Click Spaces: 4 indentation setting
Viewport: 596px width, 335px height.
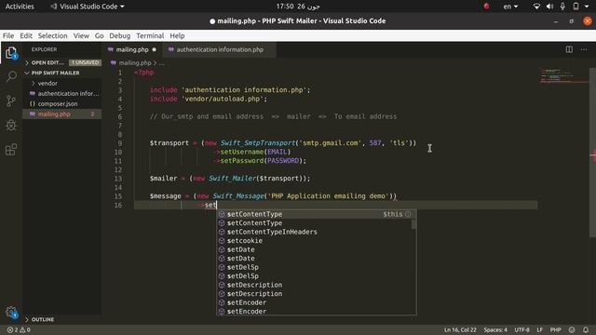[x=495, y=329]
